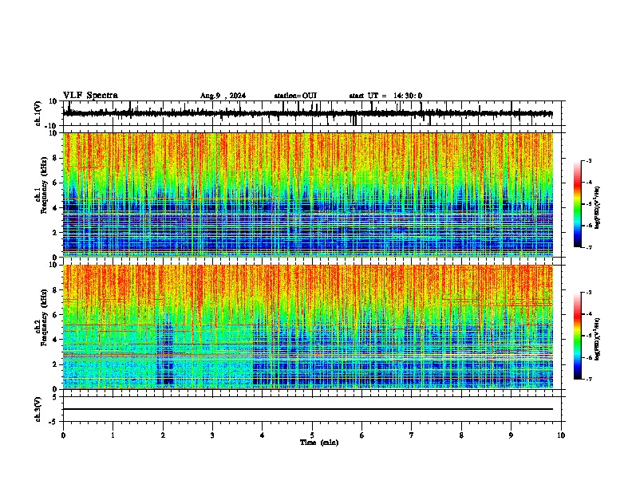Click the "ch.1(V)" waveform axis label

pyautogui.click(x=38, y=113)
